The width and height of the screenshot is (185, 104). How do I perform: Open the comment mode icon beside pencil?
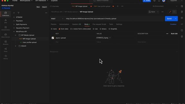click(174, 12)
